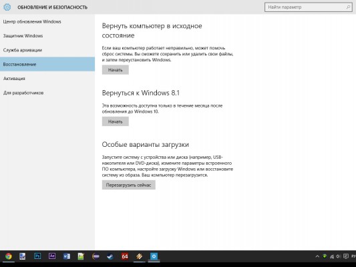Click Начать under Вернуть компьютер в исходное состояние
Viewport: 356px width, 267px height.
coord(116,70)
